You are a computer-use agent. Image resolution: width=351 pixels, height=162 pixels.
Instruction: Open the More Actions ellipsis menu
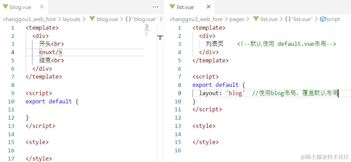point(155,7)
